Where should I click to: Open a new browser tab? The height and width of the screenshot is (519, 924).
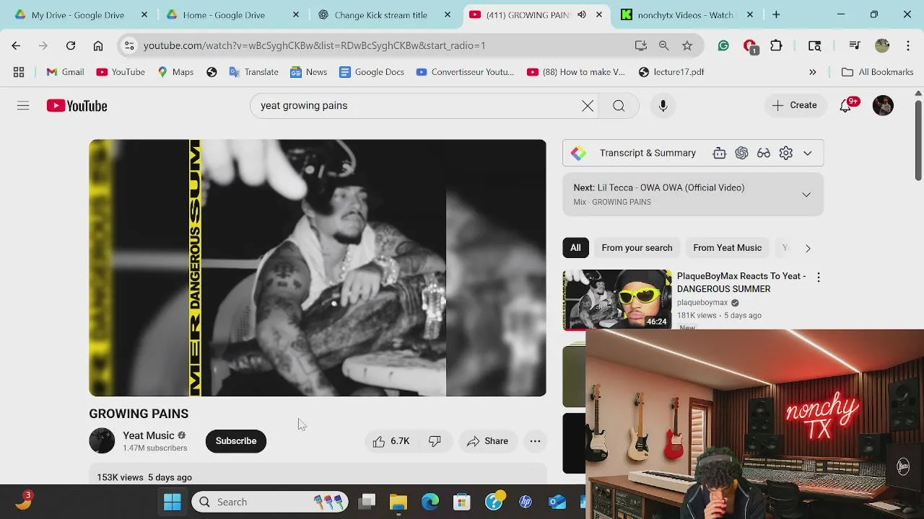click(776, 14)
